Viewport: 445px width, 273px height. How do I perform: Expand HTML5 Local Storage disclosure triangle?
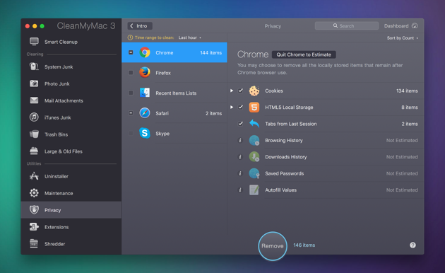click(232, 107)
